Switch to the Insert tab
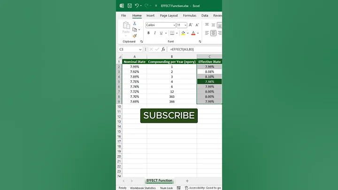The width and height of the screenshot is (338, 190). (150, 16)
